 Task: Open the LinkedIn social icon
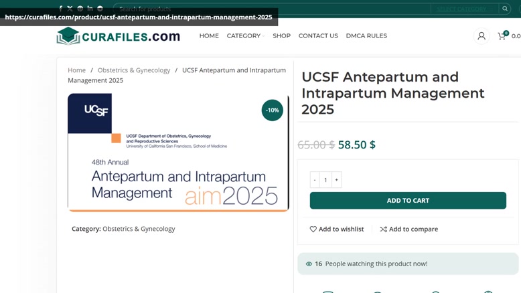coord(90,8)
